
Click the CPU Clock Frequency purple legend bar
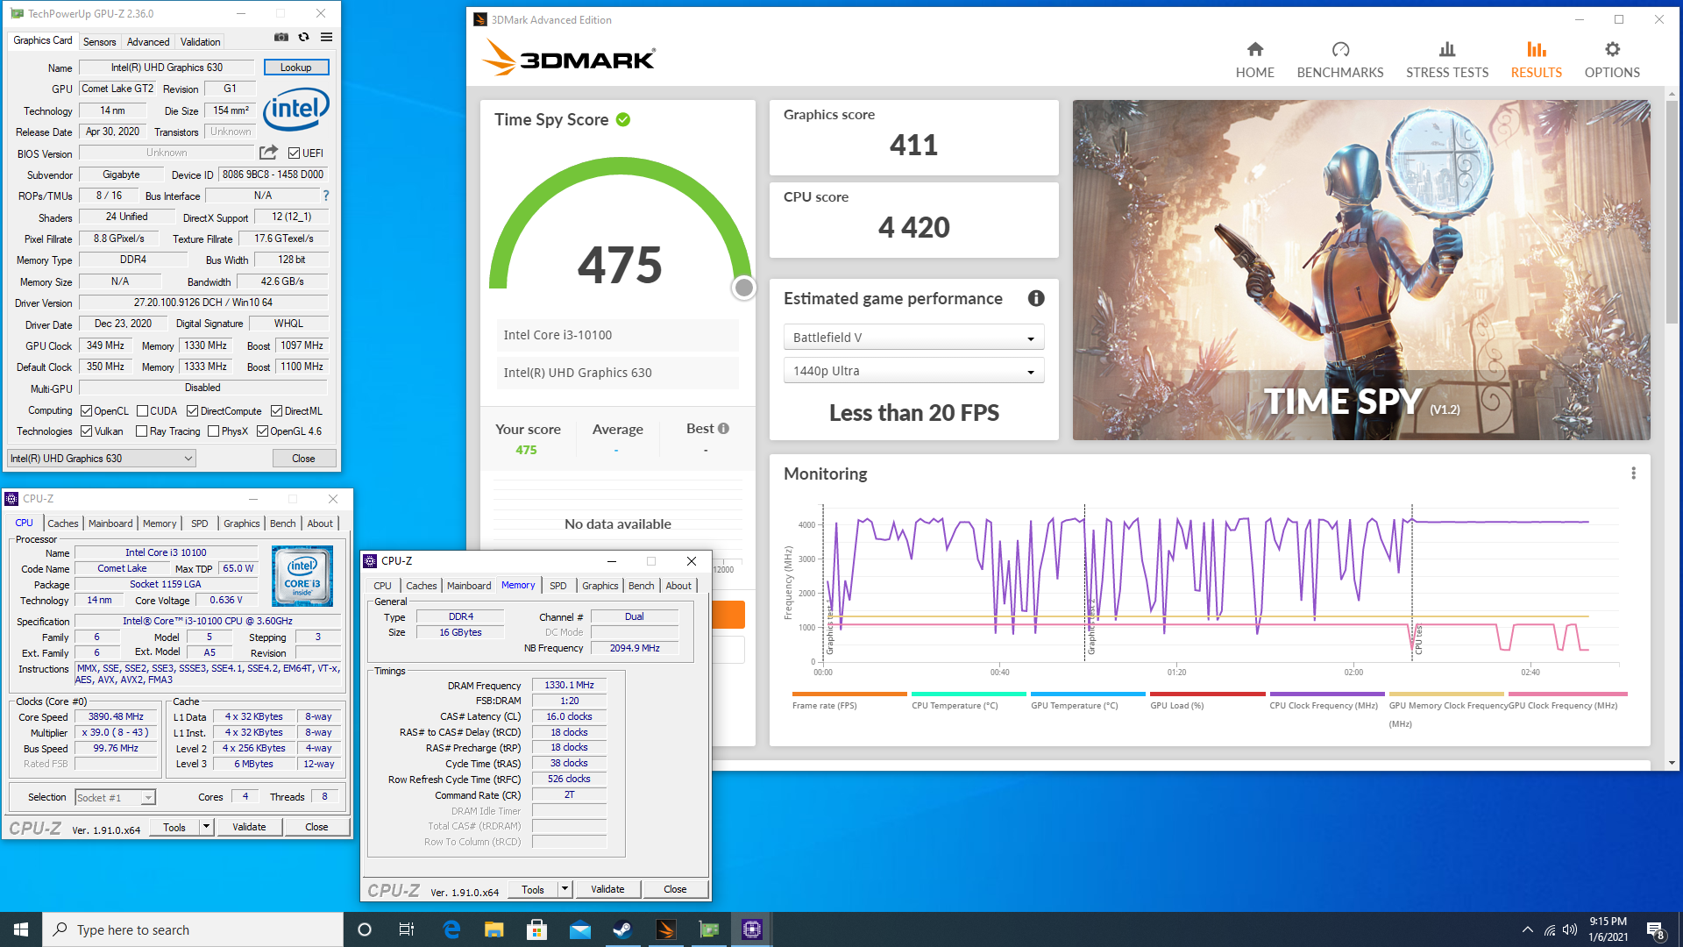click(1326, 694)
